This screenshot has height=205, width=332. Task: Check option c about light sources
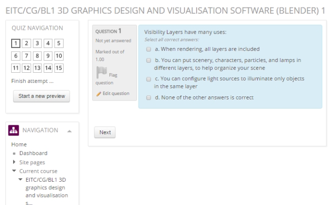pyautogui.click(x=149, y=79)
